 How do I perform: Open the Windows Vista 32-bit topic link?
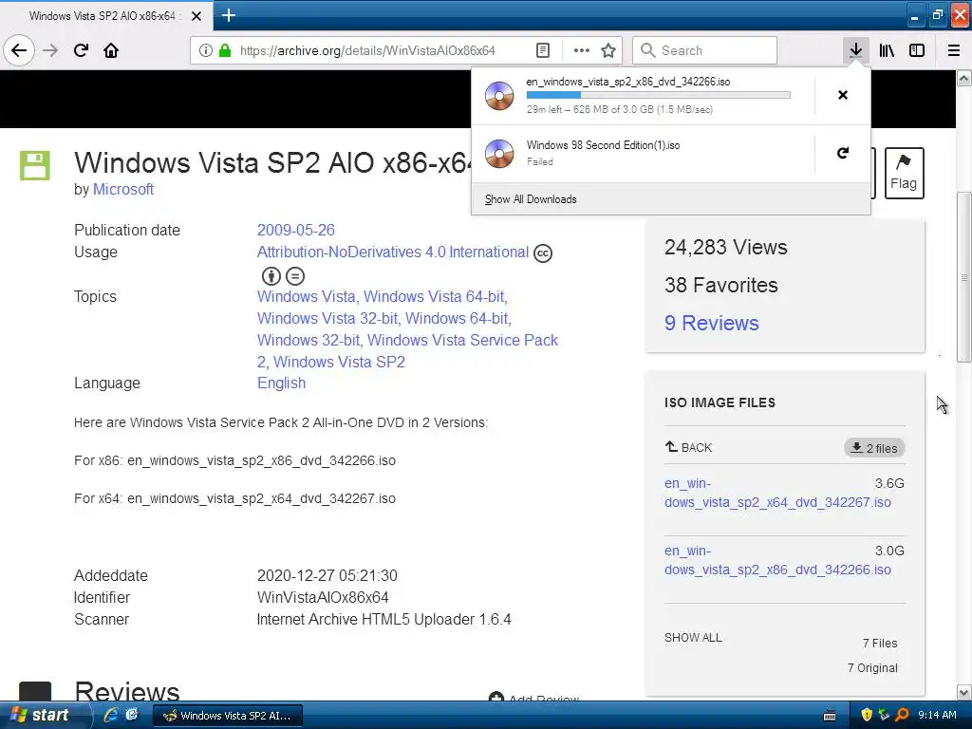(327, 319)
